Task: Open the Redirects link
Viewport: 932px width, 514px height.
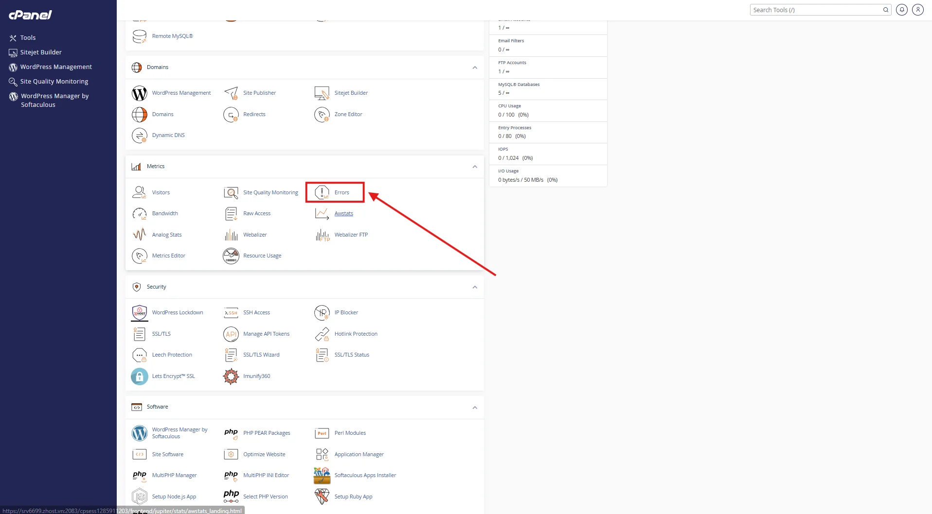Action: (x=254, y=114)
